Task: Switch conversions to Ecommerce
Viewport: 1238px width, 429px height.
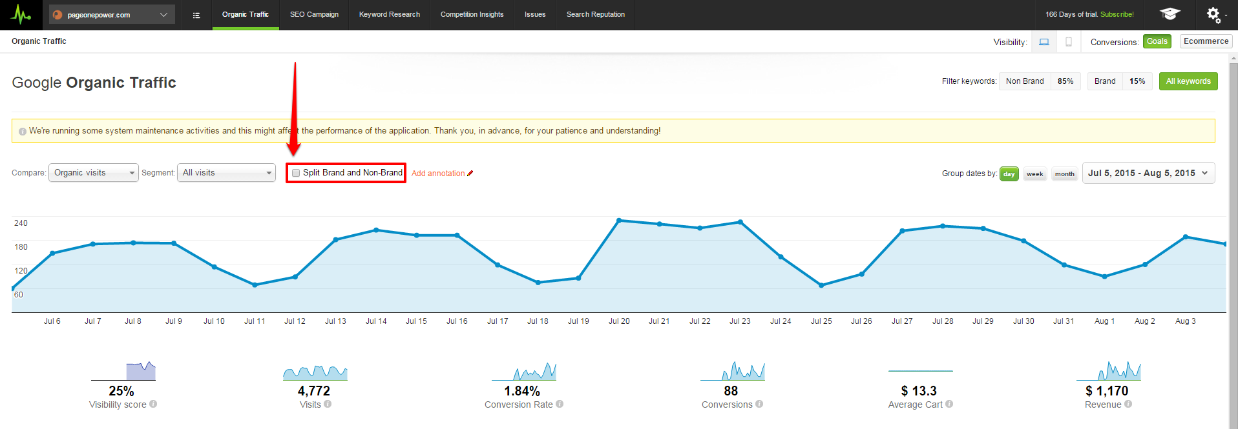Action: [x=1206, y=41]
